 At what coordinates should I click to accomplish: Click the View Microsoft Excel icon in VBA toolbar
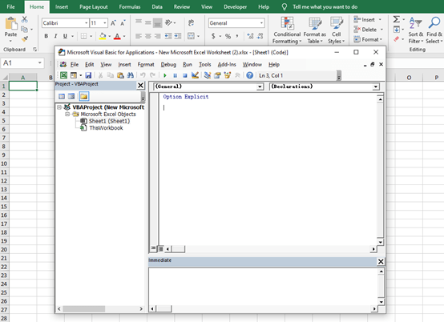point(63,75)
